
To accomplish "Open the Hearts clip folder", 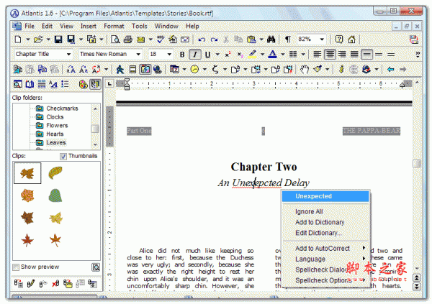I will 55,134.
